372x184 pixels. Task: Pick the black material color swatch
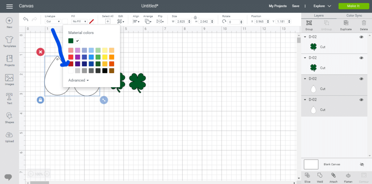(x=105, y=71)
